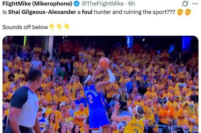The image size is (201, 133).
Task: Click the first thinking face emoji
Action: [x=180, y=12]
